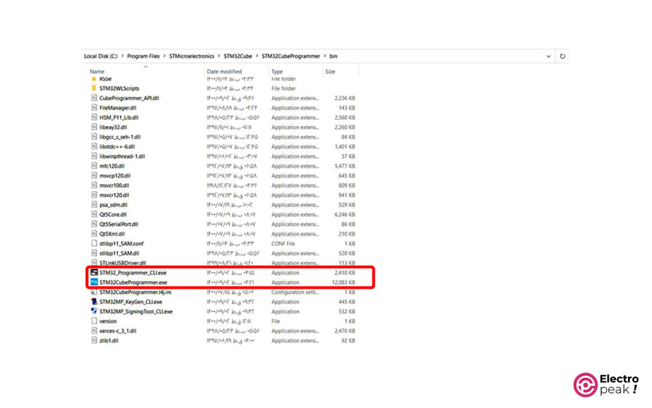Click the STM32MP_SigningTool_CLI.exe icon

pyautogui.click(x=94, y=312)
